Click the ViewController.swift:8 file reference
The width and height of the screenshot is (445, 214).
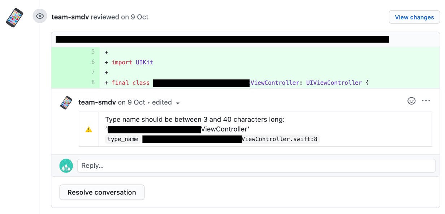click(x=280, y=139)
